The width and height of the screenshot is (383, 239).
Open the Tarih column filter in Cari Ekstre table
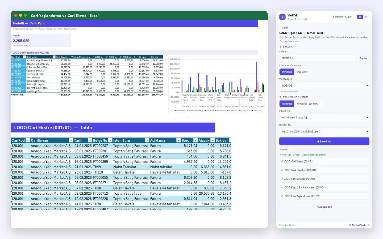point(90,140)
